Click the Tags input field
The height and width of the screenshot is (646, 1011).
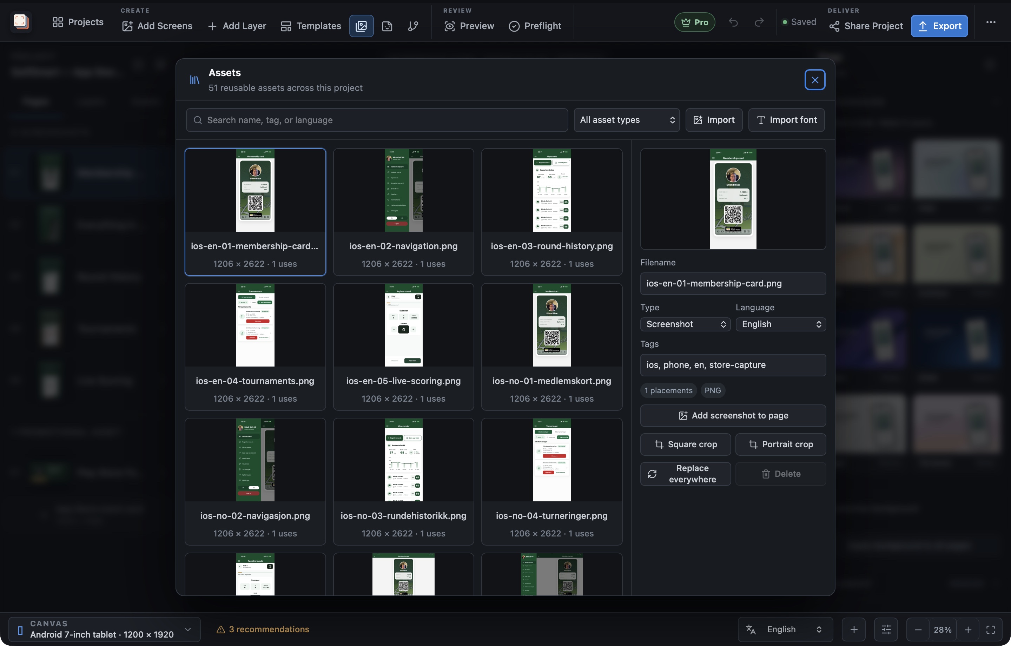(x=733, y=365)
